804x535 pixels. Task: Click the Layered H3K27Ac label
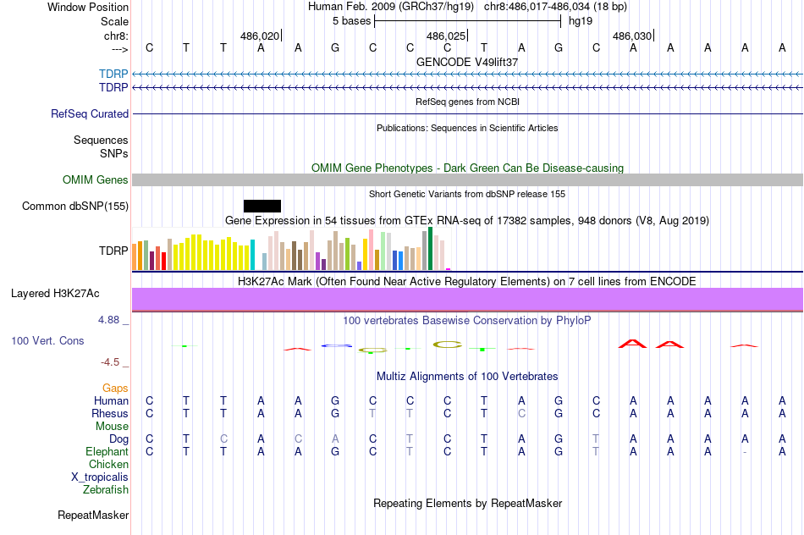coord(55,294)
